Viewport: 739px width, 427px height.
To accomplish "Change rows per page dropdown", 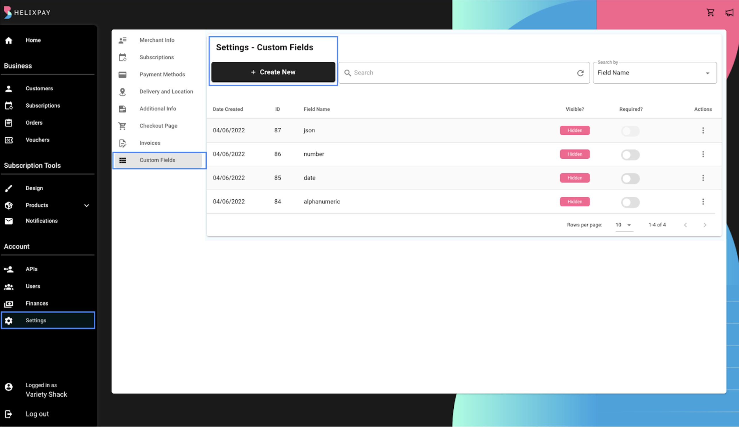I will click(x=623, y=225).
